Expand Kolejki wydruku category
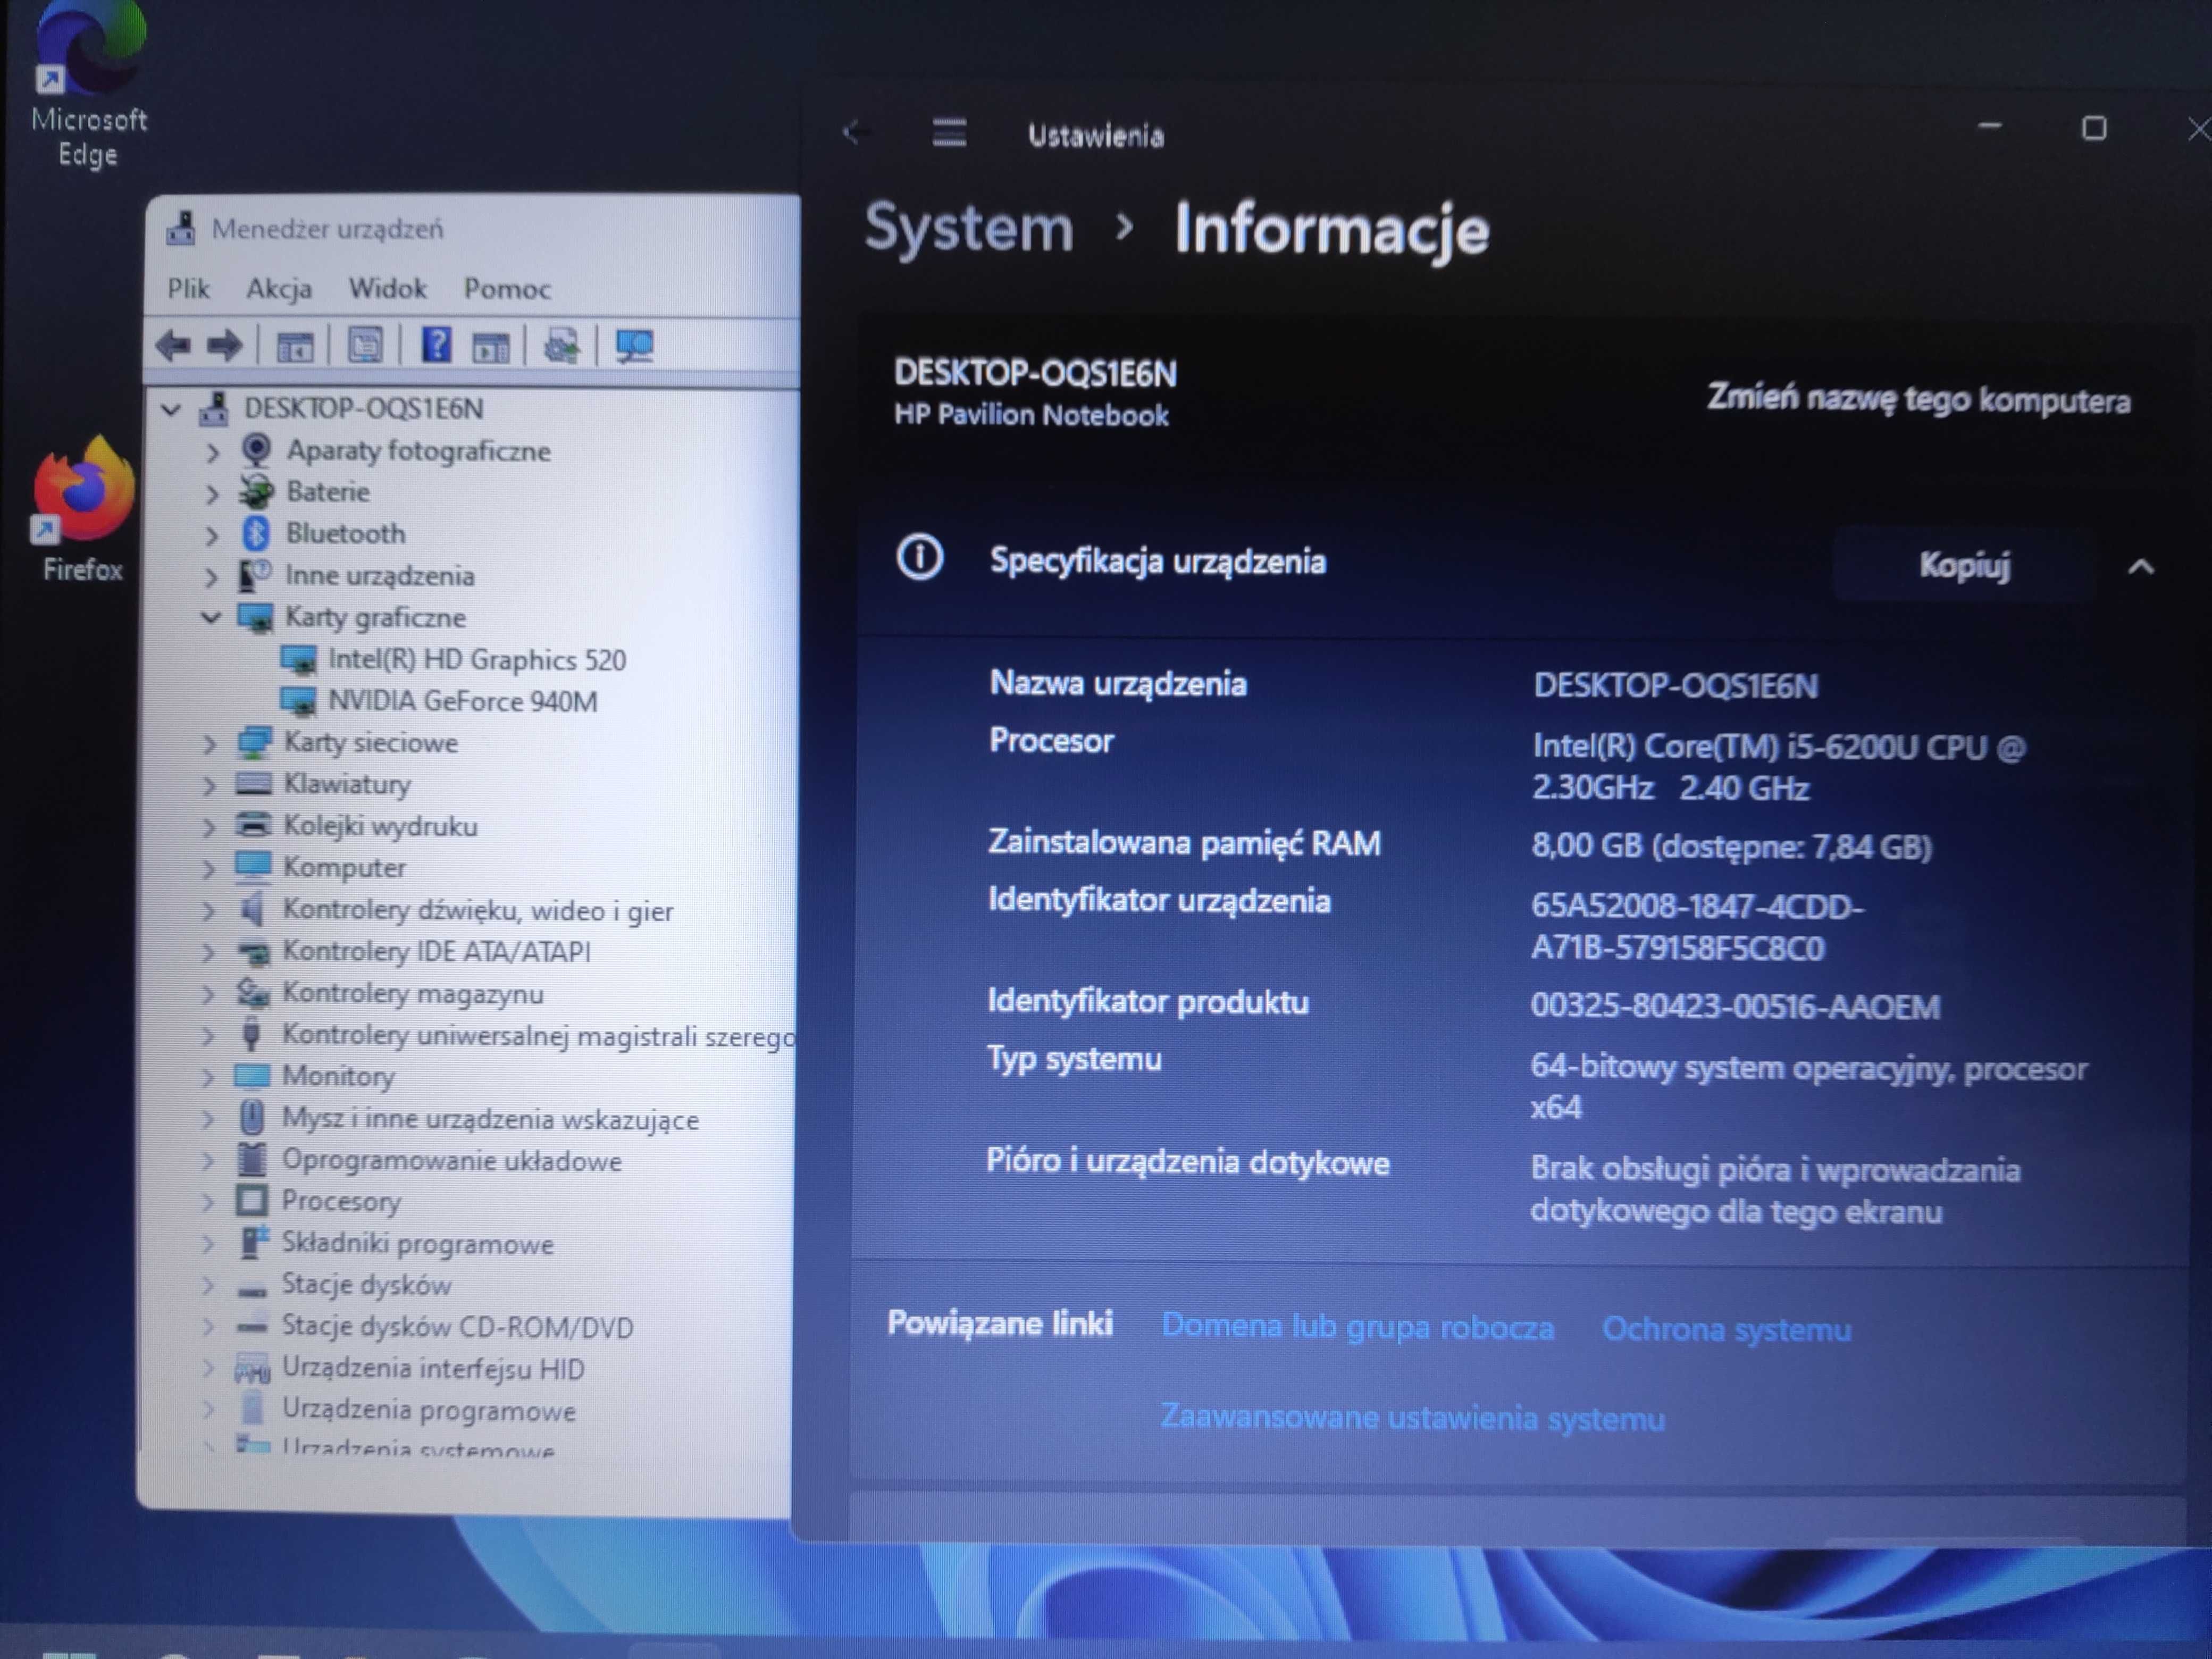 (x=209, y=827)
